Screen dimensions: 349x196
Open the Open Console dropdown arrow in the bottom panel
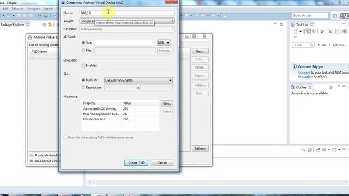coord(339,150)
